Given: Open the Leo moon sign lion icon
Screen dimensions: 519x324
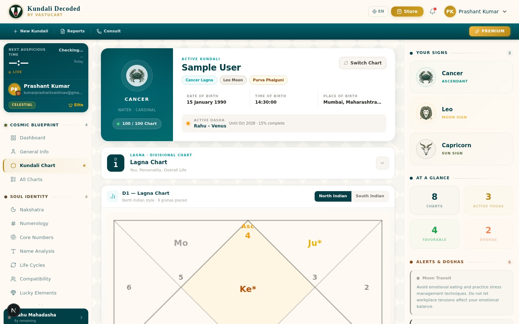Looking at the screenshot, I should pyautogui.click(x=426, y=113).
